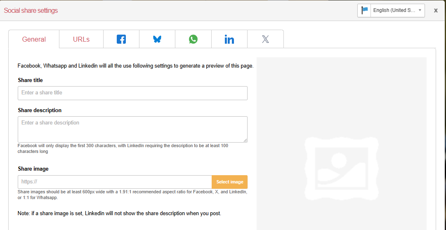Viewport: 446px width, 230px height.
Task: Grab the description textarea resize handle
Action: (245, 141)
